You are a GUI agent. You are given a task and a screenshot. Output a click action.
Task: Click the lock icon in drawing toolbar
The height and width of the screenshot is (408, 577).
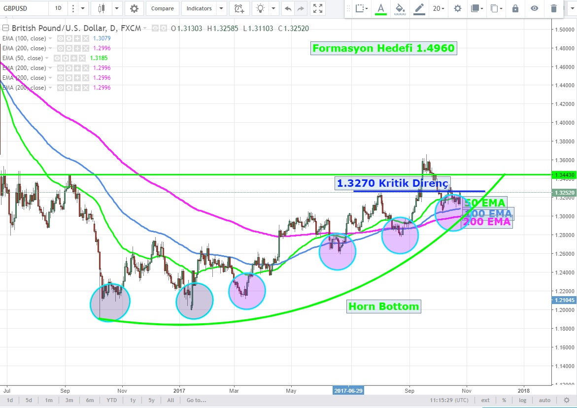point(515,8)
